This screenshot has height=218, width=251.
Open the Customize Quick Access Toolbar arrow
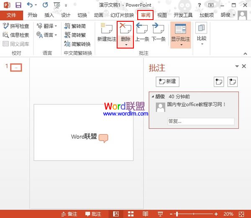click(x=66, y=5)
